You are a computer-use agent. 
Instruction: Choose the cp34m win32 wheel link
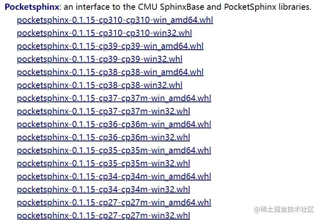(103, 189)
